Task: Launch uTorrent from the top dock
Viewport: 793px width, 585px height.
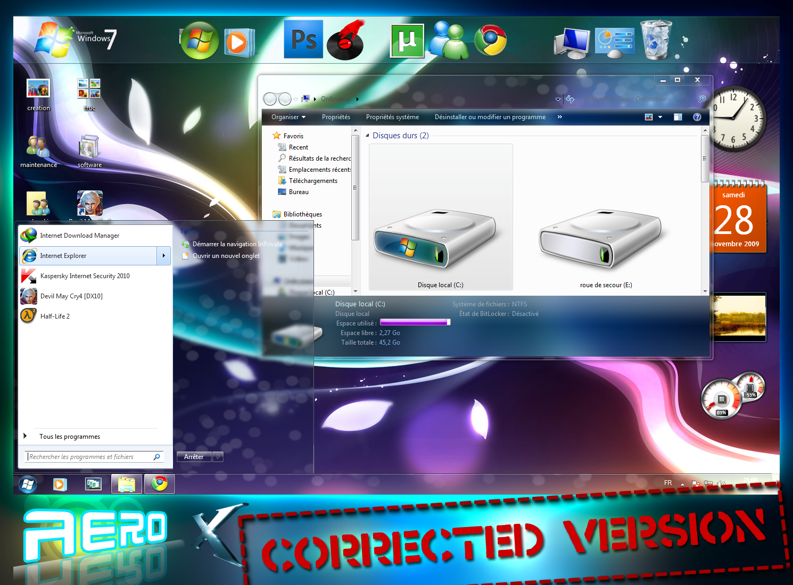Action: click(408, 40)
